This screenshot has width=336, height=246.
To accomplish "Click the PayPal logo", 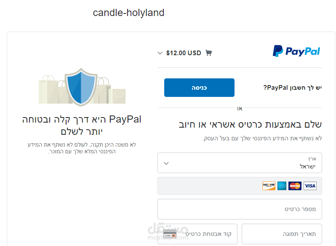I will [x=296, y=51].
